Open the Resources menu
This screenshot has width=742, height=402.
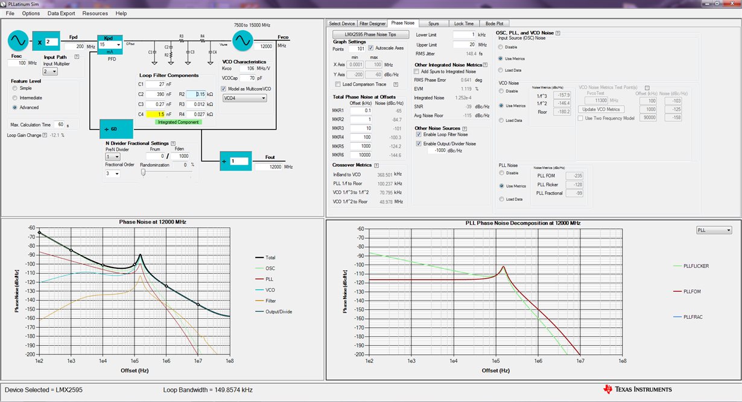click(x=95, y=13)
